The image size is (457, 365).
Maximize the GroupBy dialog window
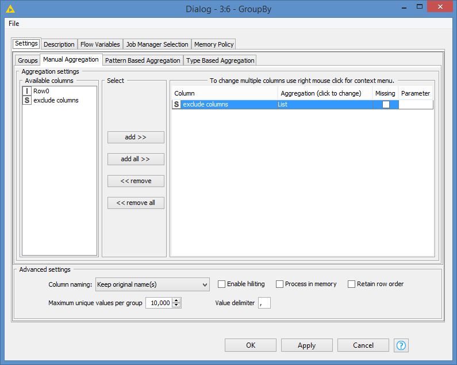420,7
